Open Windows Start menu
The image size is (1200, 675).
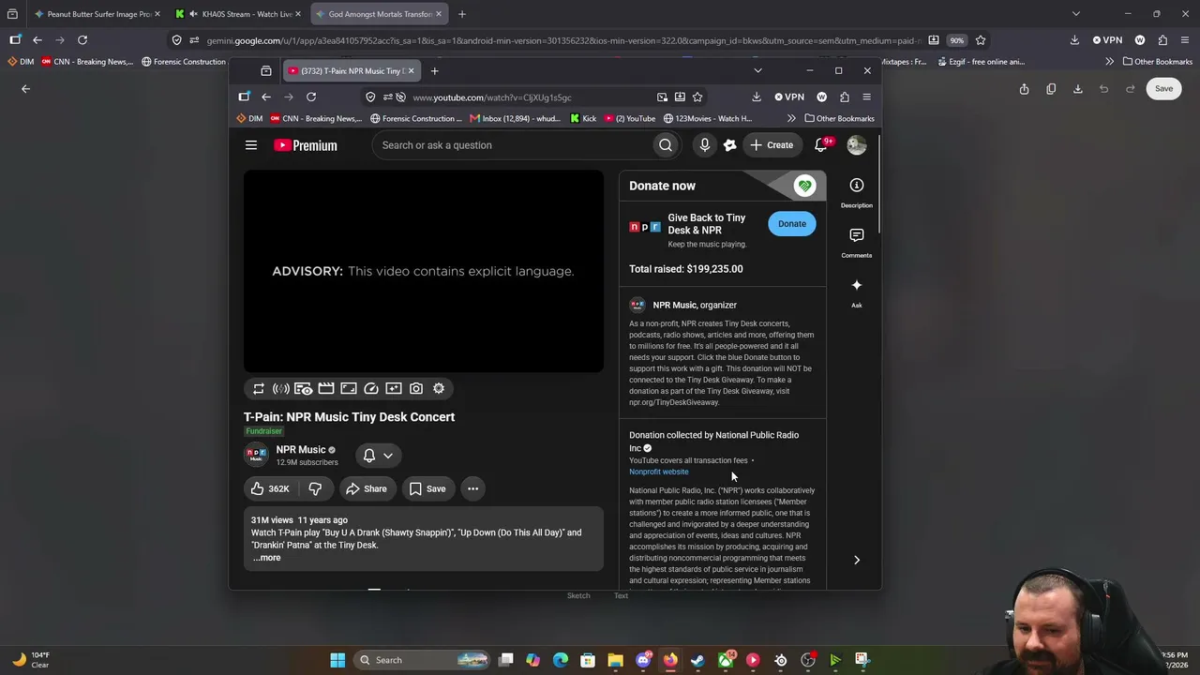click(337, 660)
